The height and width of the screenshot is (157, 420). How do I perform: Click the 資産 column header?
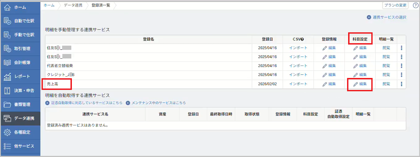pos(162,114)
